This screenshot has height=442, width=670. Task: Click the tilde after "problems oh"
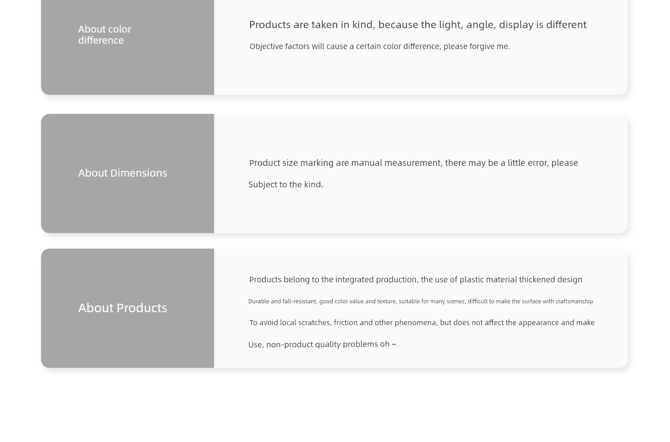pyautogui.click(x=394, y=344)
